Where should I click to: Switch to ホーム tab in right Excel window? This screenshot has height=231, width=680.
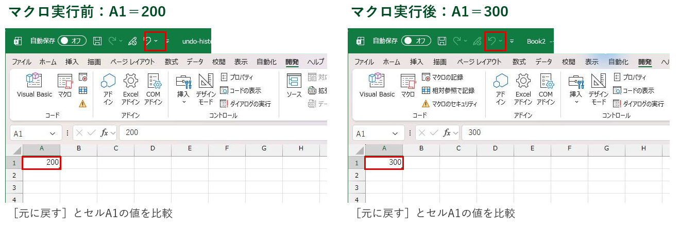(392, 62)
